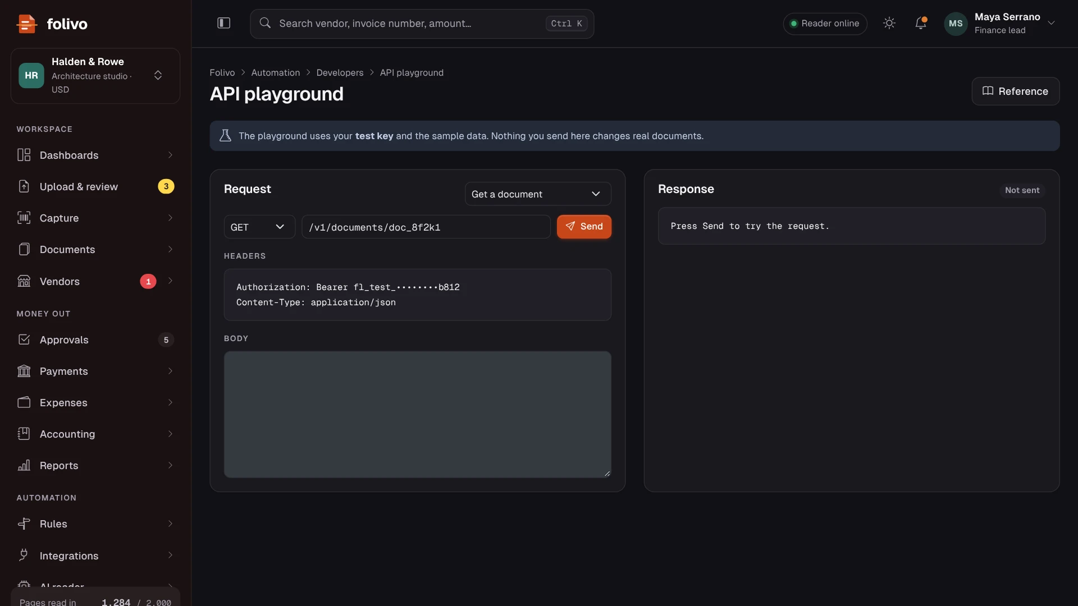This screenshot has height=606, width=1078.
Task: Click the Integrations plug icon
Action: click(x=24, y=555)
